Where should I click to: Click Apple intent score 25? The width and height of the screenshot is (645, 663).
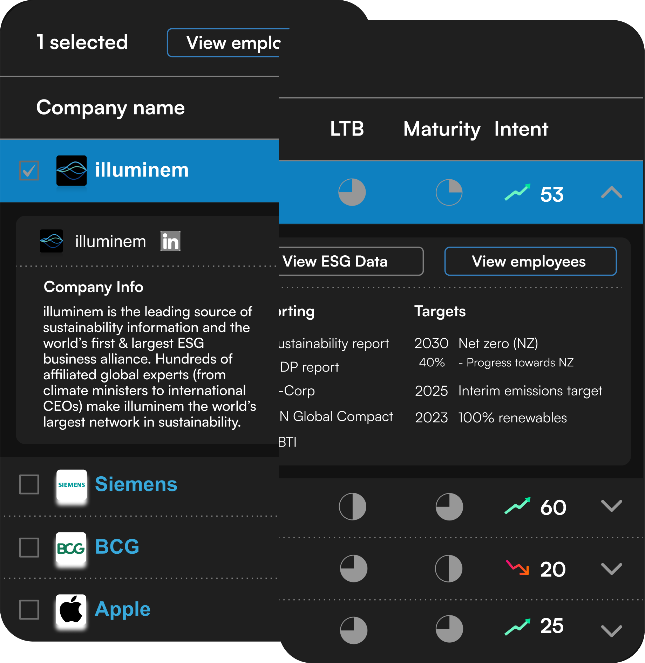(x=552, y=626)
